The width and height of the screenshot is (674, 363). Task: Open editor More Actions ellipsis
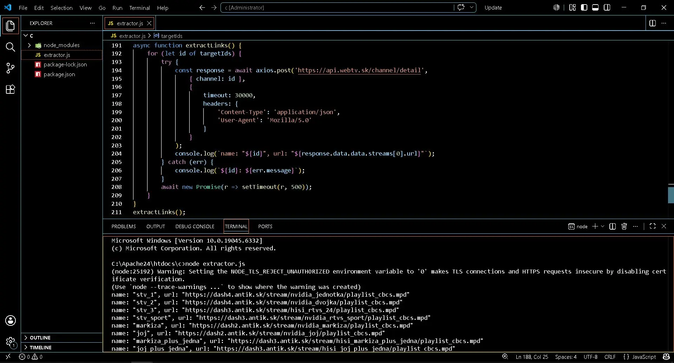pos(664,23)
